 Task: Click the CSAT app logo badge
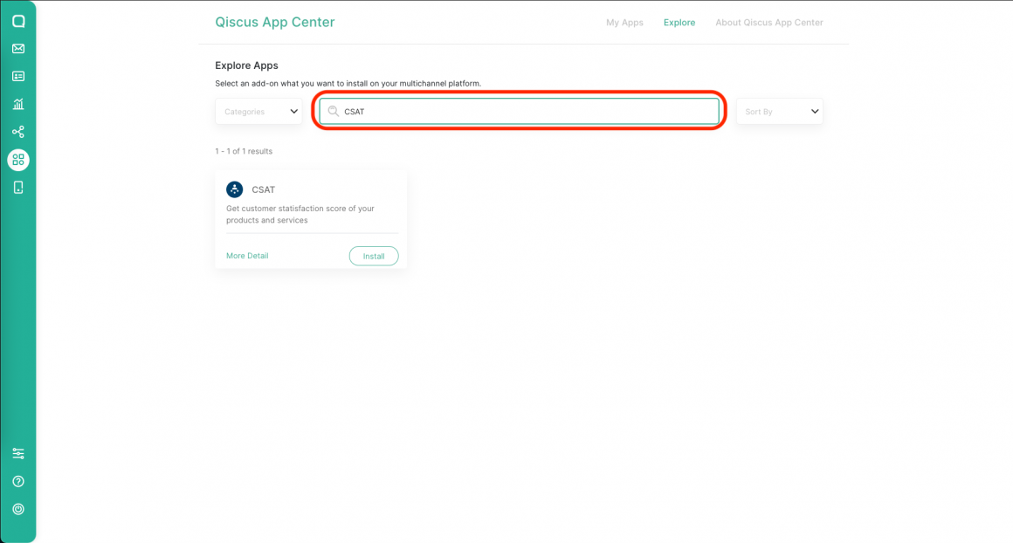coord(234,189)
